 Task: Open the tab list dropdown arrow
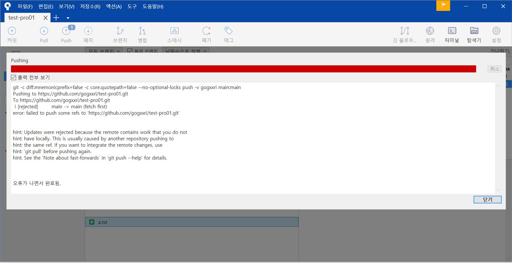coord(68,18)
